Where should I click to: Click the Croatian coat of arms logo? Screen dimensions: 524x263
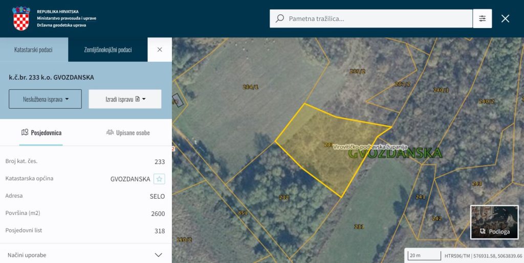[x=21, y=18]
